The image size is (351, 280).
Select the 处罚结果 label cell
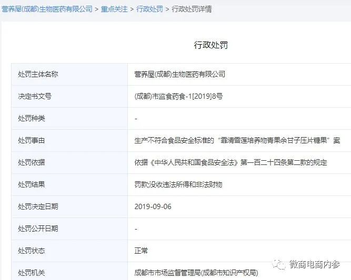[69, 184]
